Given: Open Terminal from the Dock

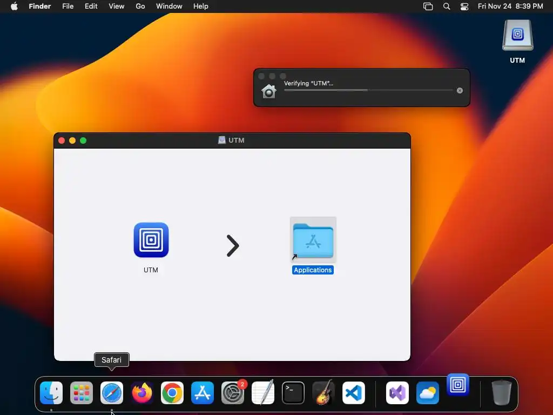Looking at the screenshot, I should [x=293, y=393].
